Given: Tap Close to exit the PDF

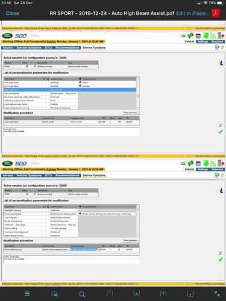Looking at the screenshot, I should click(13, 13).
